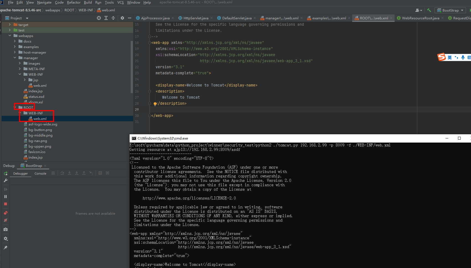Image resolution: width=471 pixels, height=268 pixels.
Task: Click the Trace Current Stream Chain icon
Action: (107, 173)
